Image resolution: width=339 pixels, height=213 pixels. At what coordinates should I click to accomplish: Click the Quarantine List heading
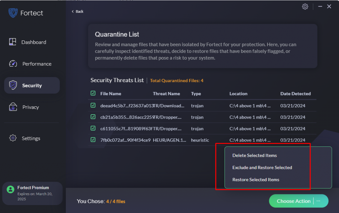(x=117, y=34)
